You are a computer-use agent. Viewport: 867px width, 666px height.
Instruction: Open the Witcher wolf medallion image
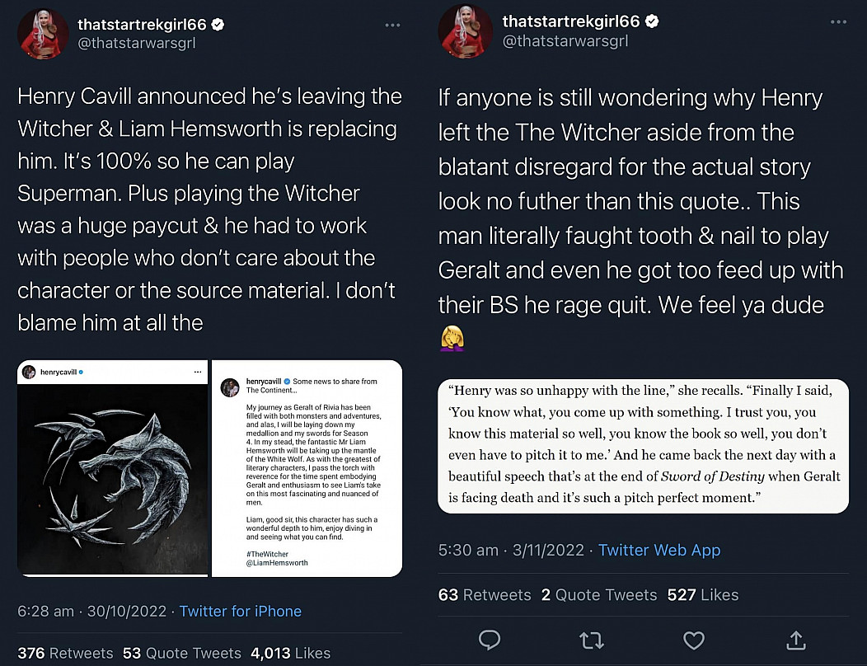tap(112, 468)
